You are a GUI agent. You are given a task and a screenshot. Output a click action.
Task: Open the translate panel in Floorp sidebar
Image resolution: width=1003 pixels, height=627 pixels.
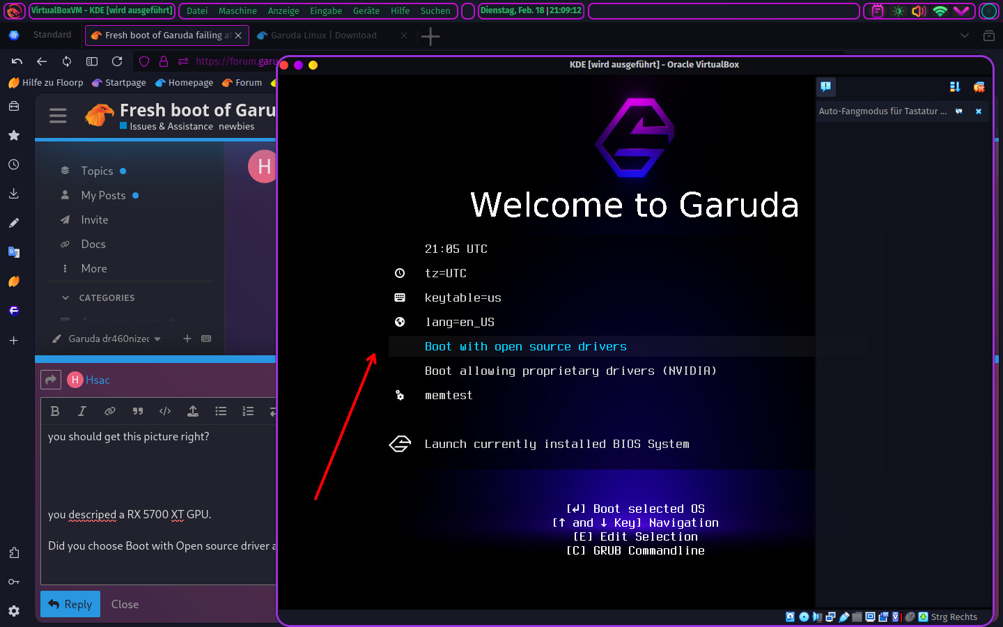(x=14, y=252)
